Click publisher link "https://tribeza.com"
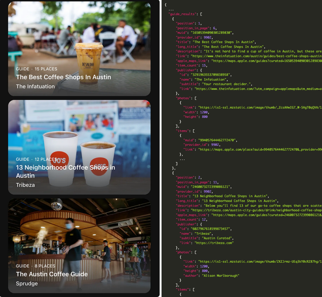This screenshot has width=322, height=297. click(214, 243)
